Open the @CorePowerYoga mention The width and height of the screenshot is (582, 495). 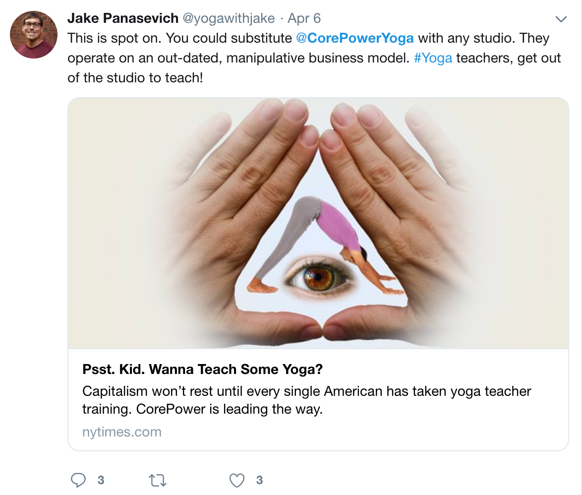coord(355,38)
